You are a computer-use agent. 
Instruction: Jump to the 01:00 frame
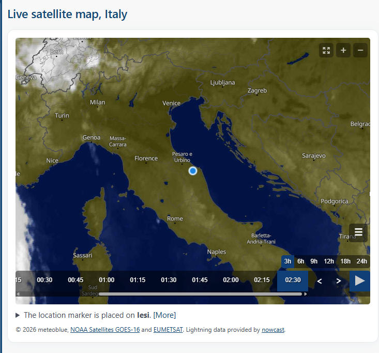(107, 280)
